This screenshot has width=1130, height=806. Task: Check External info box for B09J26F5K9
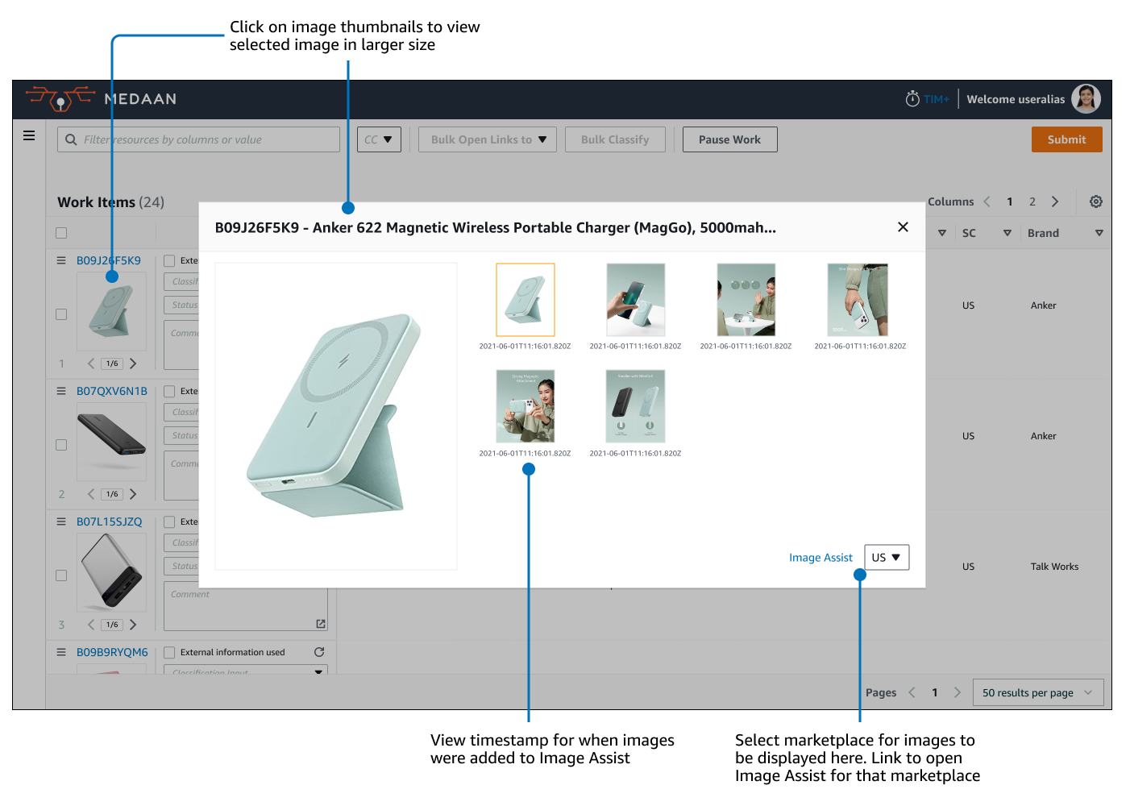169,260
